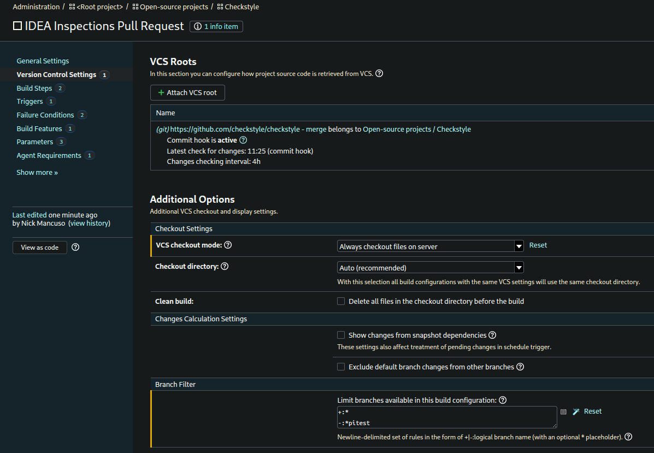Go to Checkstyle breadcrumb
Image resolution: width=654 pixels, height=453 pixels.
(242, 7)
